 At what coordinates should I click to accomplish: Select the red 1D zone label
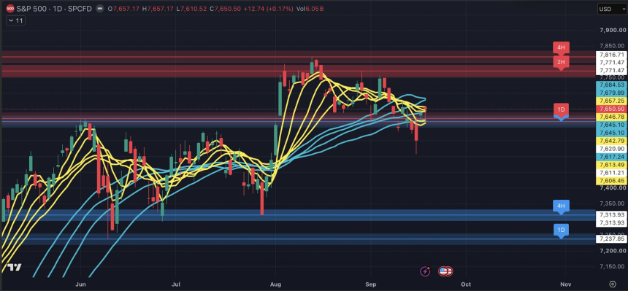pyautogui.click(x=561, y=109)
